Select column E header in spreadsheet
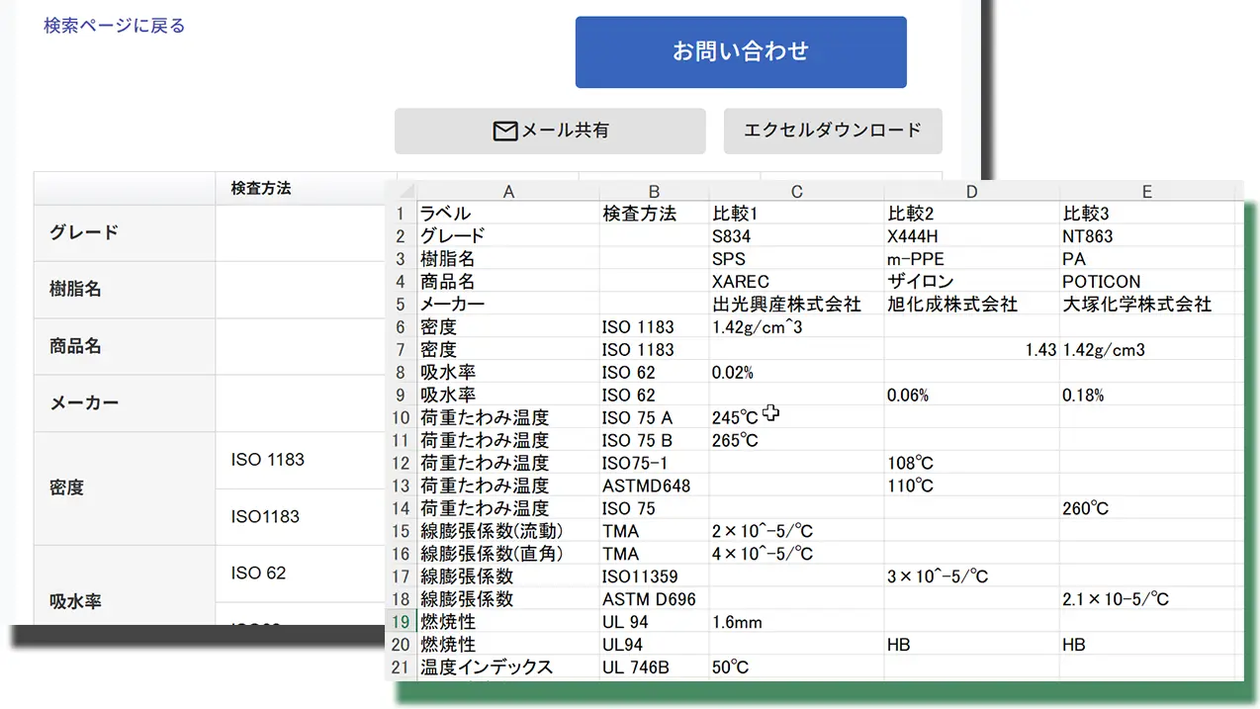1260x709 pixels. 1146,192
